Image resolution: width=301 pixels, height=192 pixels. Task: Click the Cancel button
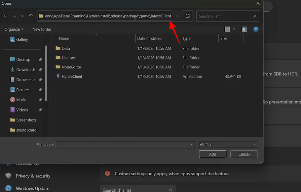[x=244, y=154]
